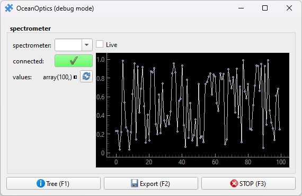The height and width of the screenshot is (196, 302).
Task: Open the spectrometer dropdown arrow
Action: coord(87,45)
